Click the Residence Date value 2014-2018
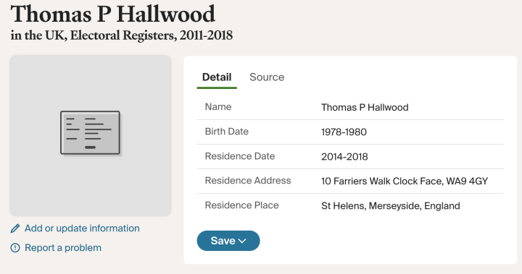This screenshot has height=274, width=522. [344, 156]
